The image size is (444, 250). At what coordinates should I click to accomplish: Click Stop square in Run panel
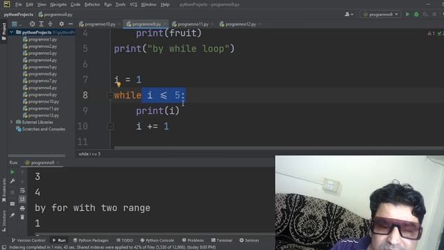coord(12,192)
